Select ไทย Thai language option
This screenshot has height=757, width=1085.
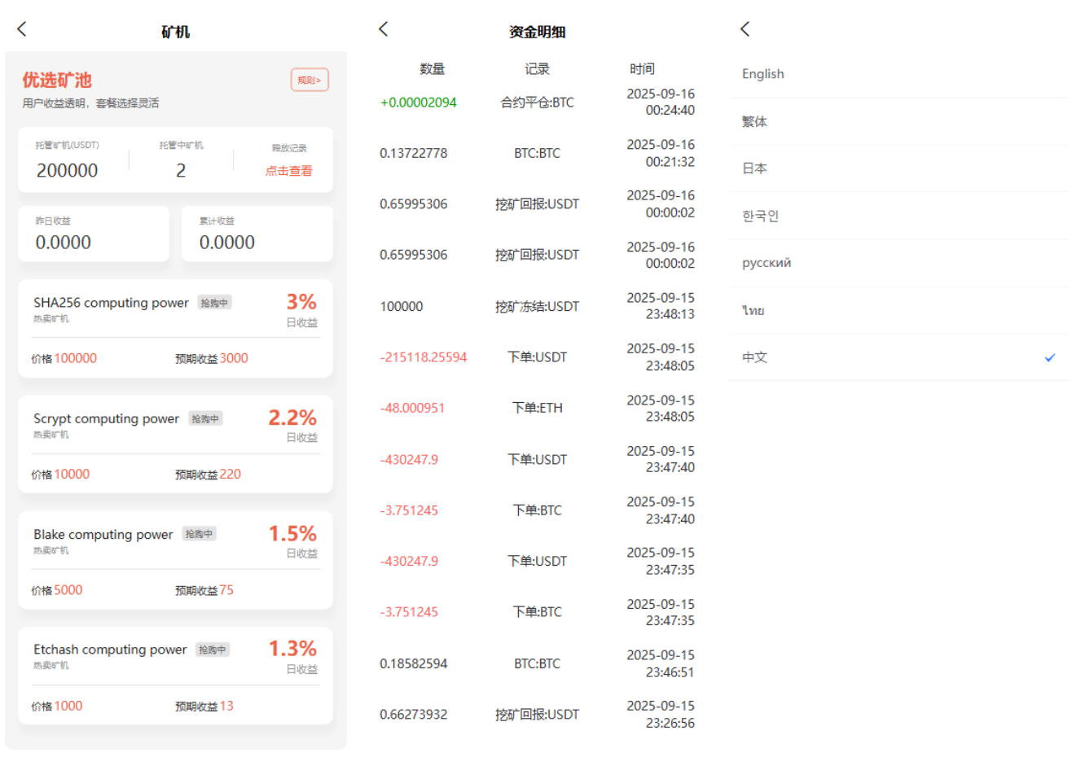pyautogui.click(x=753, y=310)
